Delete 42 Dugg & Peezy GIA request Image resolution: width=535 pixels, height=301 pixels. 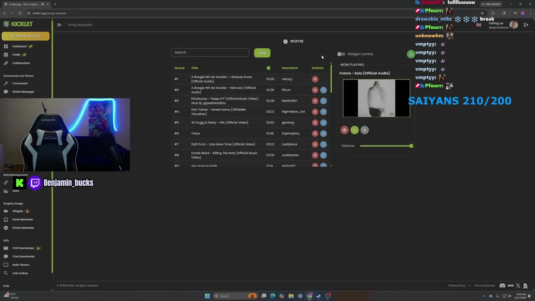(x=315, y=122)
